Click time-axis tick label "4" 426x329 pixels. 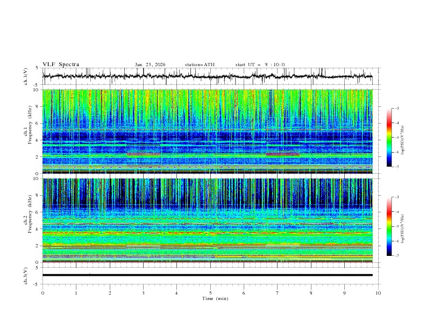pos(176,293)
